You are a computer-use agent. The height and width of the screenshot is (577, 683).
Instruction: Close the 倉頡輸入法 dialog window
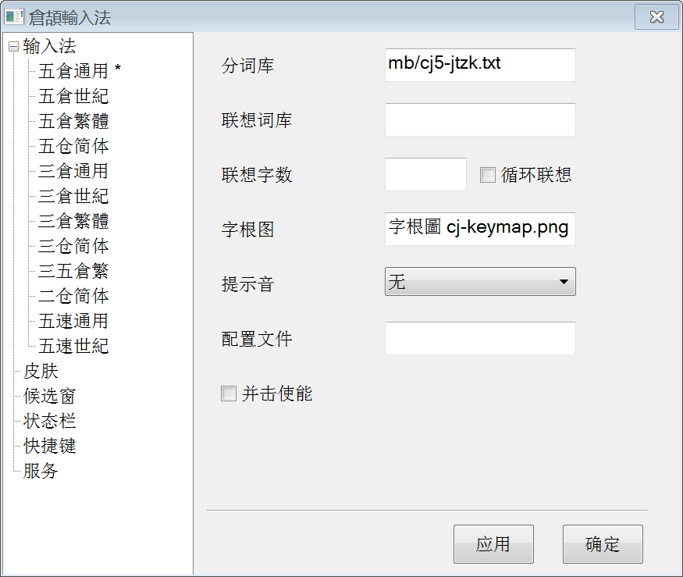656,17
